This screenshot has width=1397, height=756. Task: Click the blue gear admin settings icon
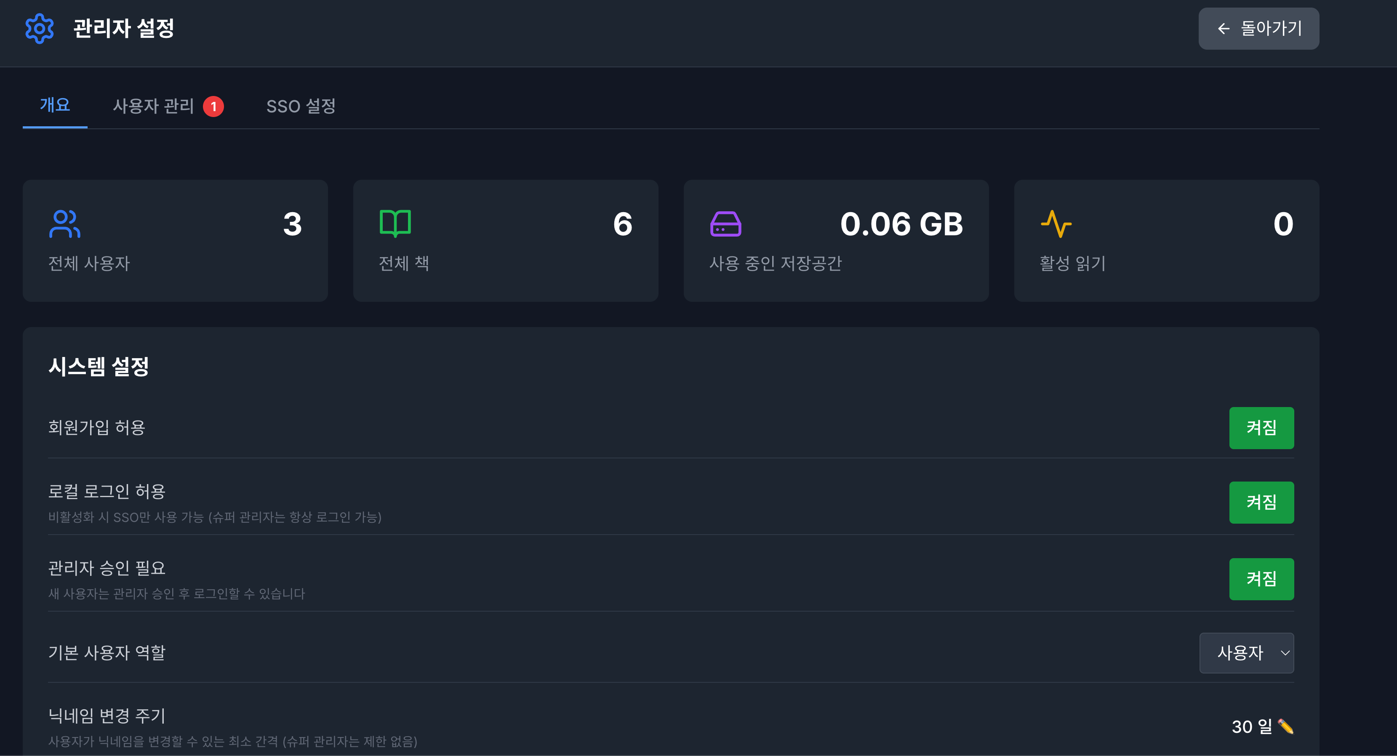[40, 28]
